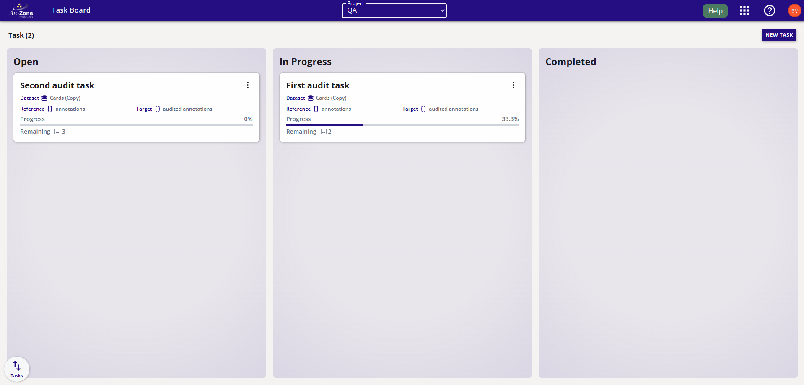Open the kebab menu on First audit task
Screen dimensions: 804x385
click(x=514, y=85)
